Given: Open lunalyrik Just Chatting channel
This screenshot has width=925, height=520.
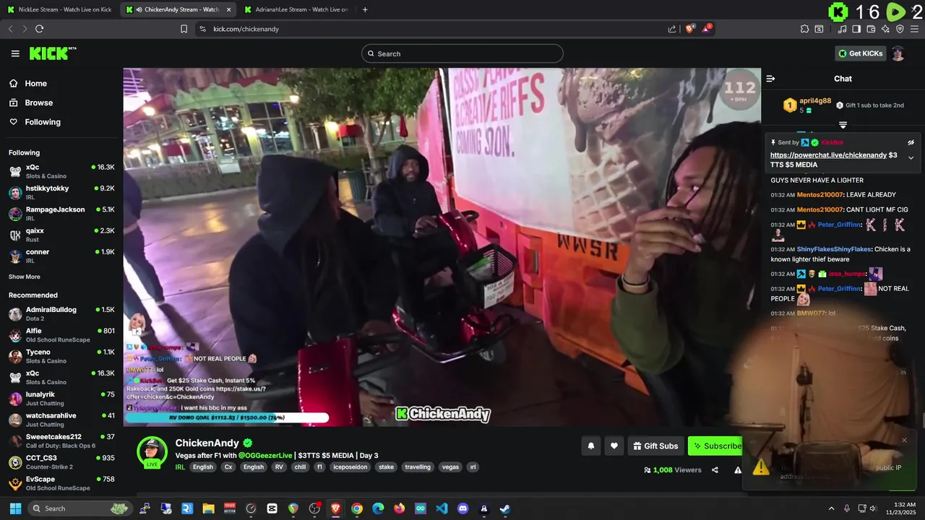Looking at the screenshot, I should point(61,399).
